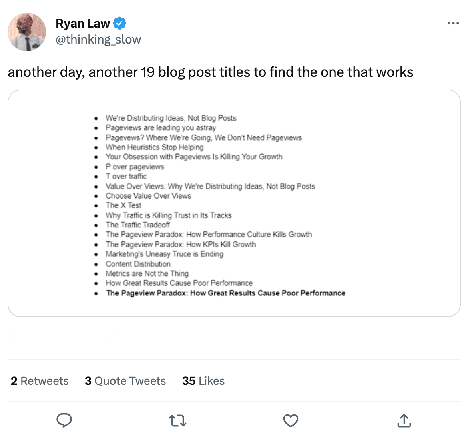Viewport: 470px width, 438px height.
Task: Share the tweet using the upload icon
Action: 404,421
